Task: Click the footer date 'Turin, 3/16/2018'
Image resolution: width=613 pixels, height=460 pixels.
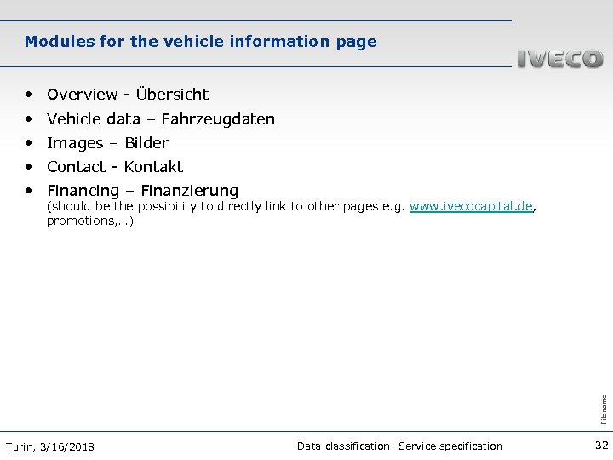Action: pyautogui.click(x=50, y=446)
